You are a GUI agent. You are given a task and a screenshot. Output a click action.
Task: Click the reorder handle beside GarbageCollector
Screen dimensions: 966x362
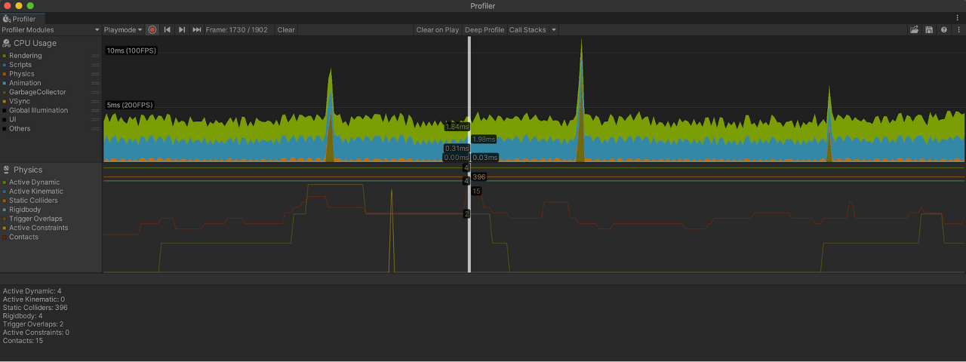(x=96, y=92)
